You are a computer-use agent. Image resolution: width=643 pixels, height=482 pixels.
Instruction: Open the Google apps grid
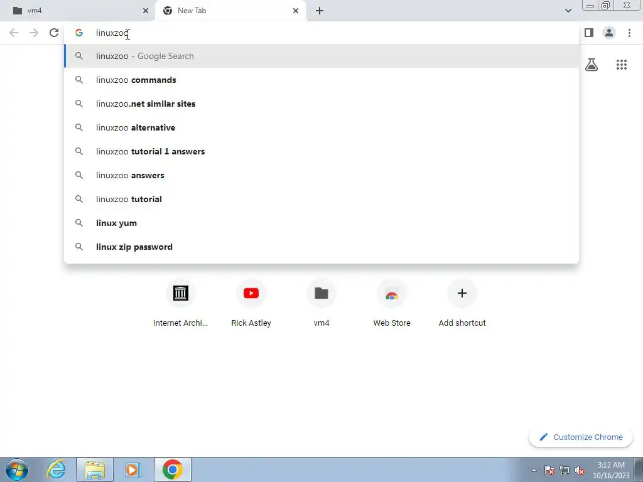tap(621, 65)
